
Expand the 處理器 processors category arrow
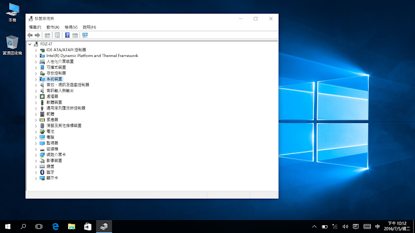(36, 96)
